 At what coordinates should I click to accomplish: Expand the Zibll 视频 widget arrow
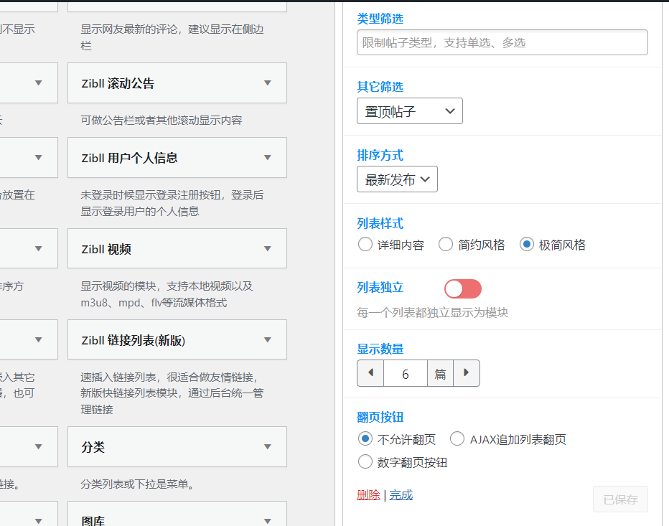click(x=268, y=249)
